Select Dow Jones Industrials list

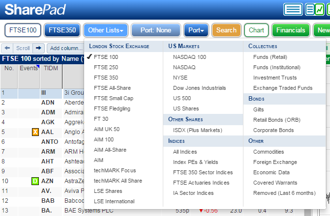click(199, 88)
